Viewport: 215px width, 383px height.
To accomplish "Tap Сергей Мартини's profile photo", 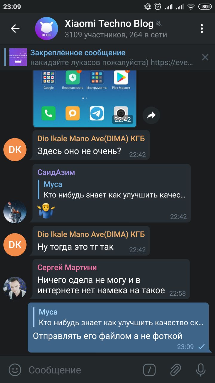I will [x=15, y=288].
